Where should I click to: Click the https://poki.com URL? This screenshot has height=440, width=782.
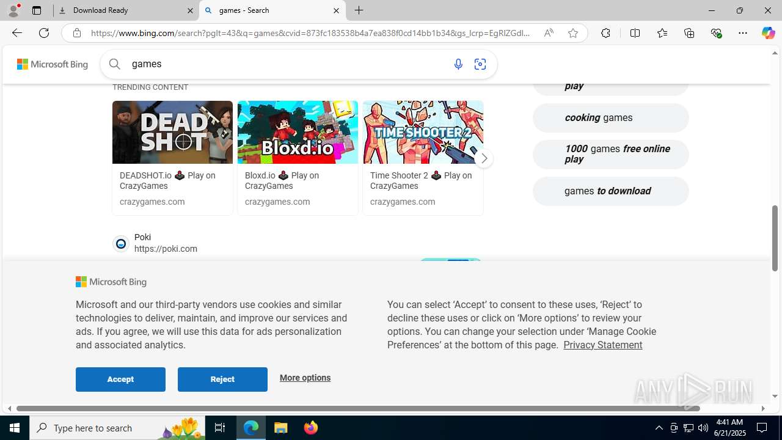tap(166, 249)
